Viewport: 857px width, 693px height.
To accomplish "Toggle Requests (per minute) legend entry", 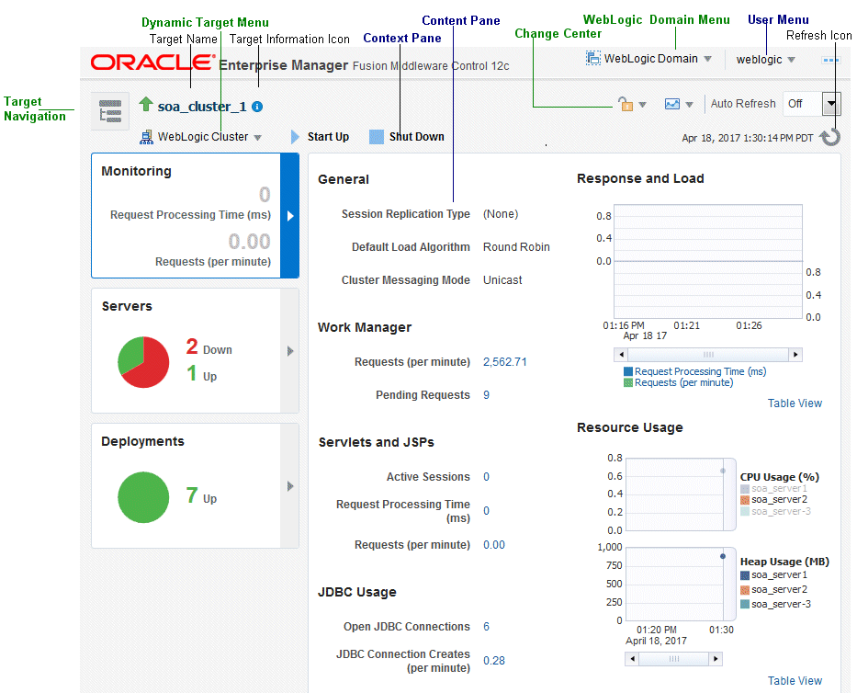I will pos(678,383).
